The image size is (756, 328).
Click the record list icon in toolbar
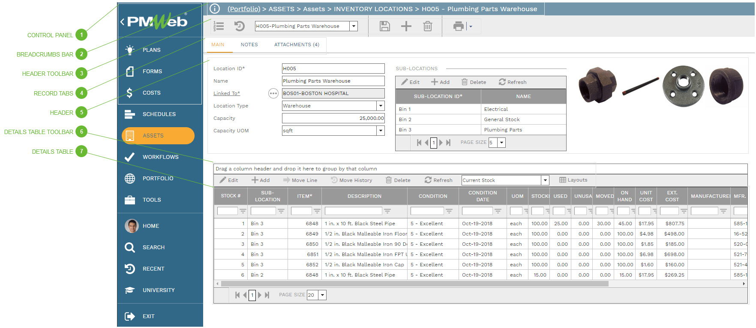[x=219, y=26]
